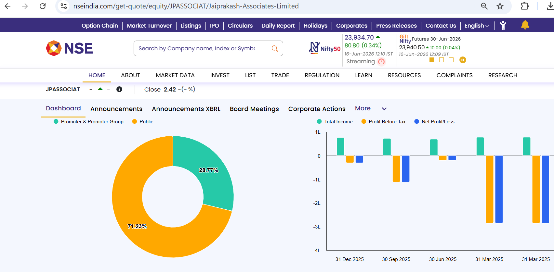
Task: Toggle Net Profit/Loss legend series
Action: click(x=434, y=121)
